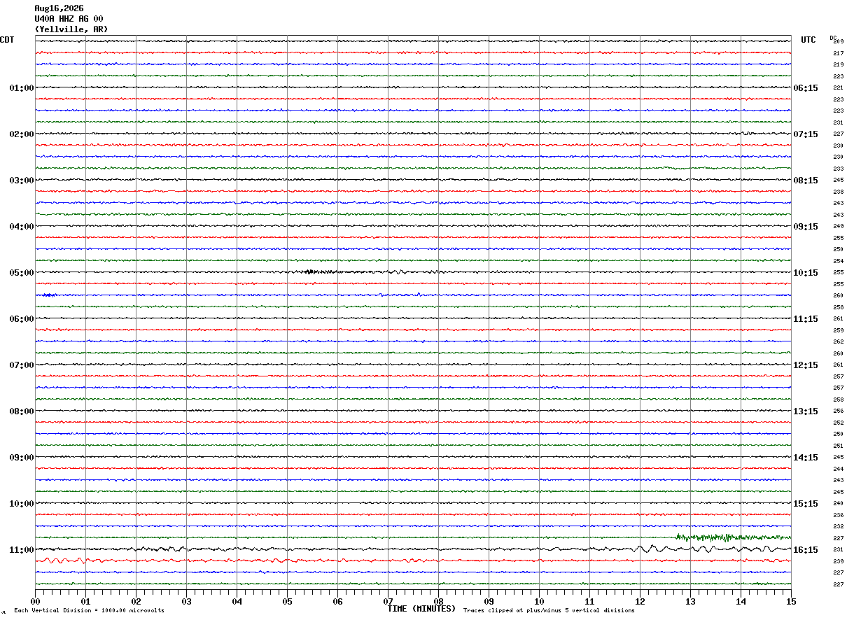This screenshot has width=847, height=620.
Task: Click the 15 minute tick label
Action: click(791, 601)
